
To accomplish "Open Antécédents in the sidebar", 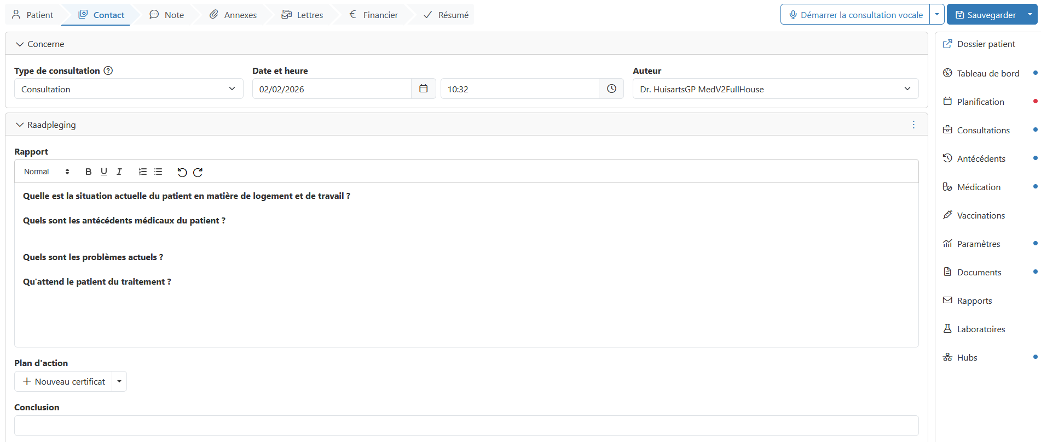I will [x=974, y=158].
